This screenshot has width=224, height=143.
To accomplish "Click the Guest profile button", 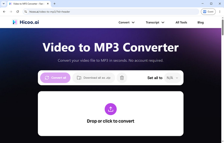I will (x=208, y=12).
